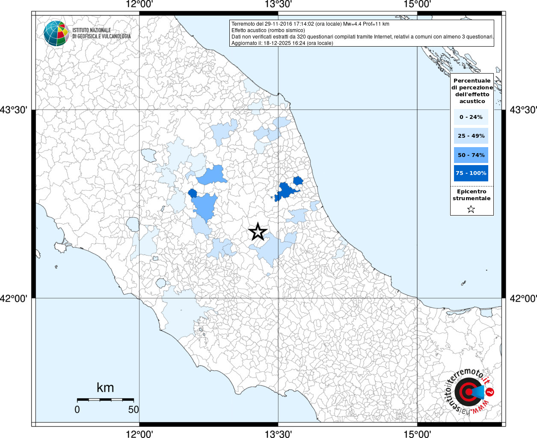Click the bottom 13°30' longitude label
The height and width of the screenshot is (438, 537).
(x=278, y=434)
